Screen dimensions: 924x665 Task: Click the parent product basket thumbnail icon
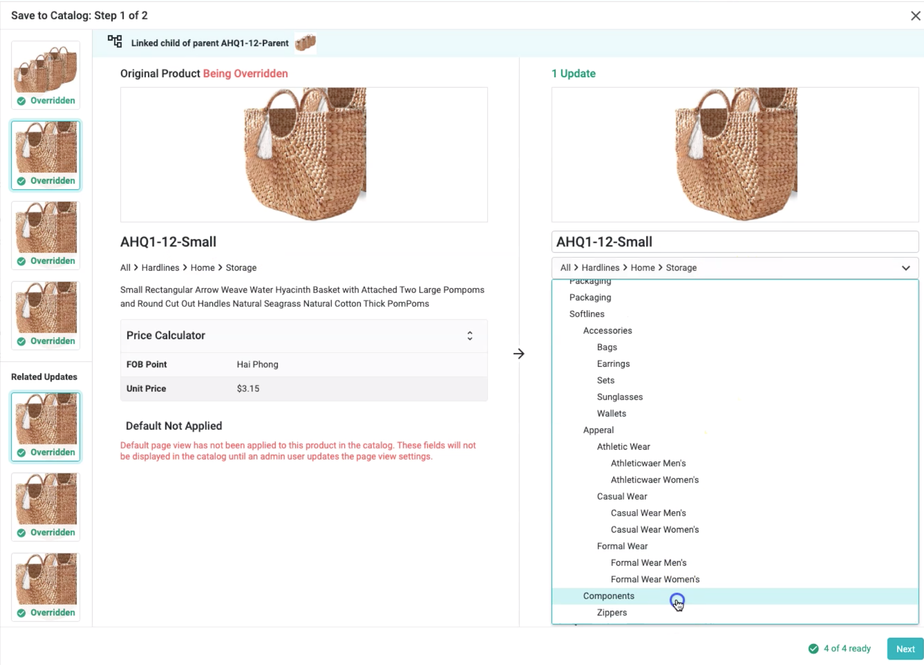[305, 43]
